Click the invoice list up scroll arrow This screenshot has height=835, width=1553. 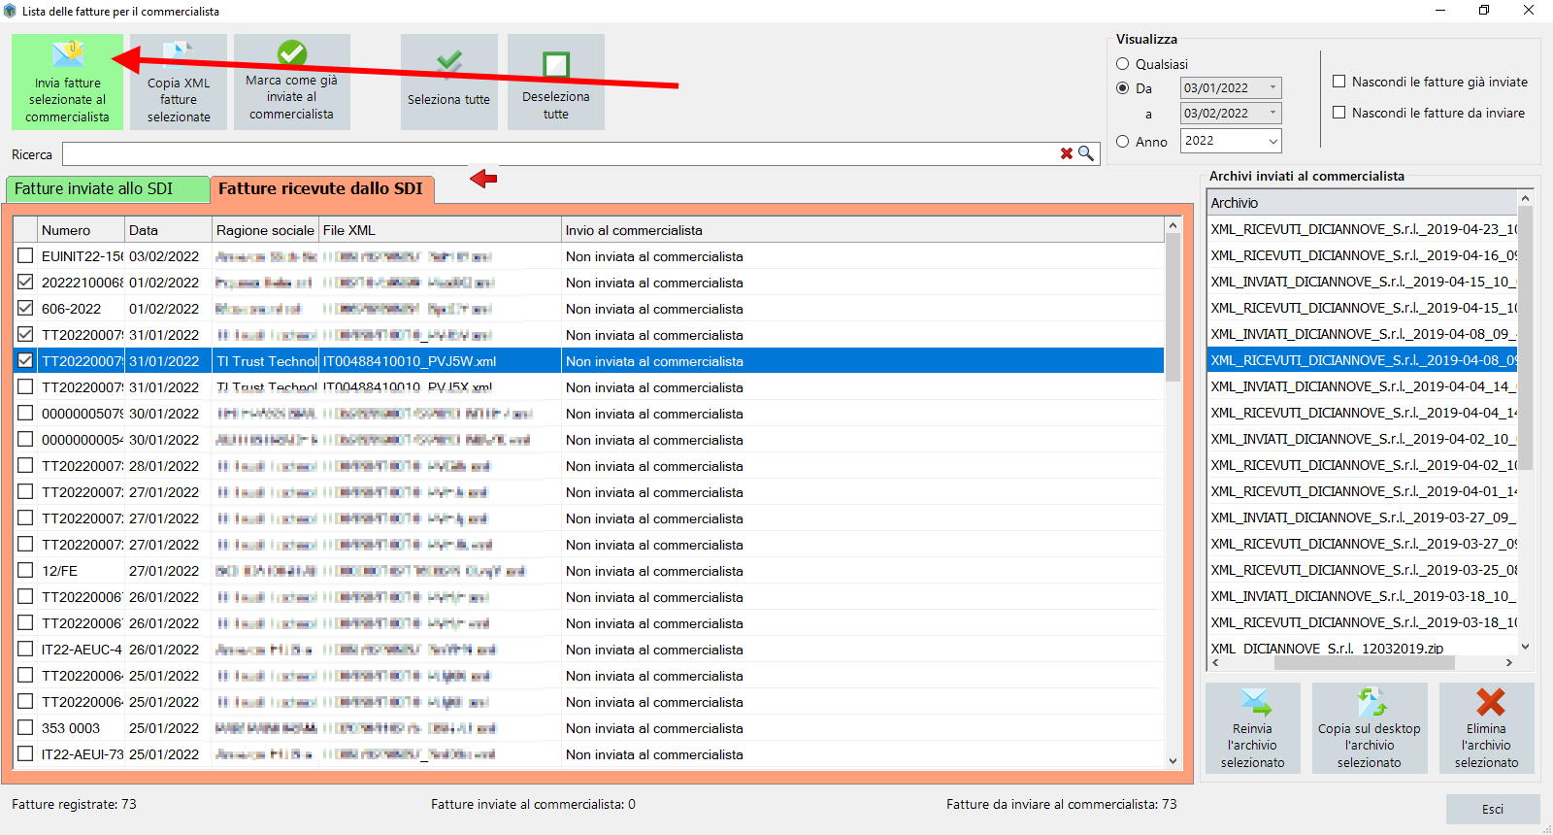[1173, 225]
